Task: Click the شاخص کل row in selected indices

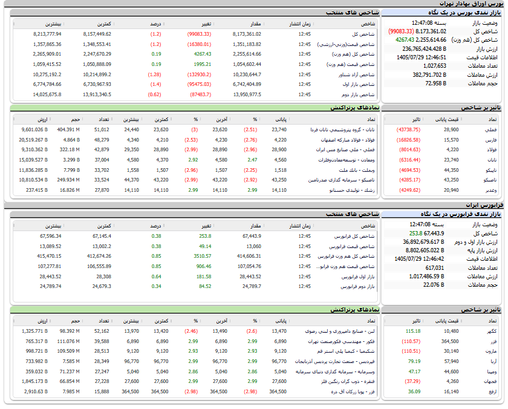Action: tap(195, 34)
